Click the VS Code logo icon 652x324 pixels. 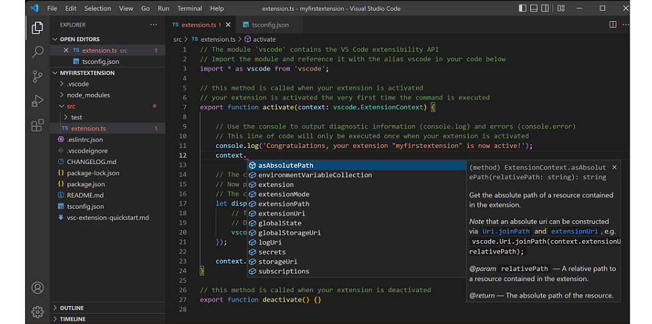click(x=35, y=8)
